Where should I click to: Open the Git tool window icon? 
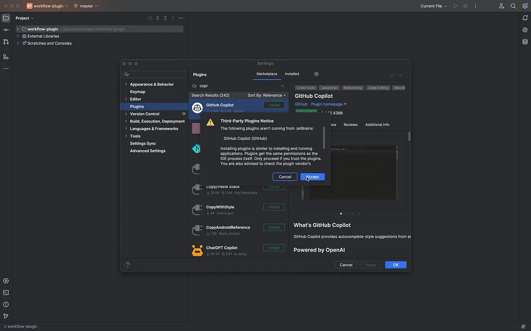pyautogui.click(x=6, y=316)
